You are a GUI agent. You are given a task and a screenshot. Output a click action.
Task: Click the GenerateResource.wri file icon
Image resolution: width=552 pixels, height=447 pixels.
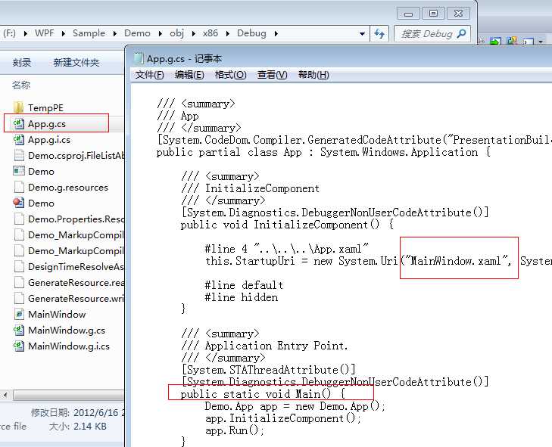point(19,298)
